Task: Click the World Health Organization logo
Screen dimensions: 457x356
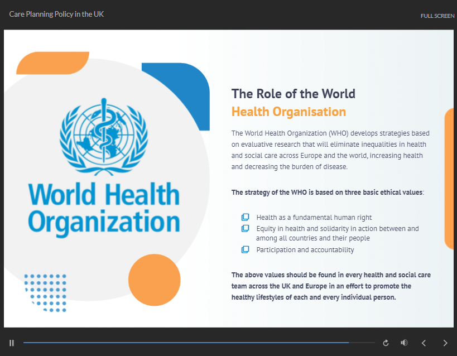Action: [x=104, y=168]
